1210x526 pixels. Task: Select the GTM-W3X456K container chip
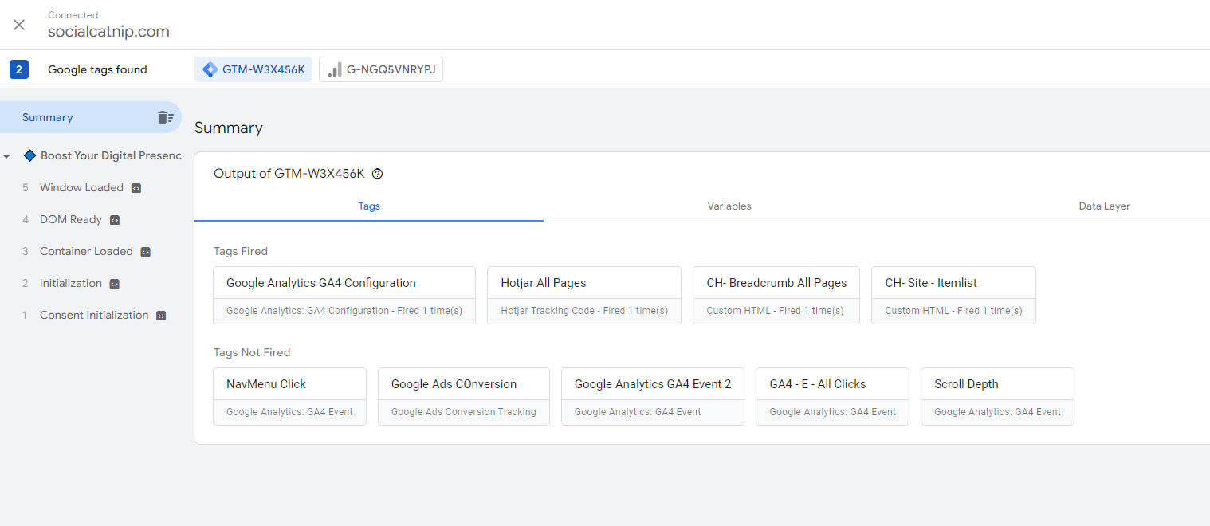253,69
